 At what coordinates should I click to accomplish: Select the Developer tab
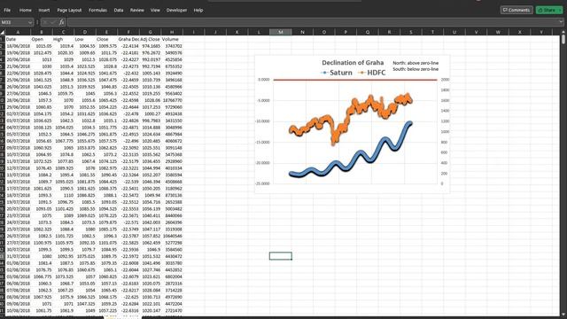point(176,10)
